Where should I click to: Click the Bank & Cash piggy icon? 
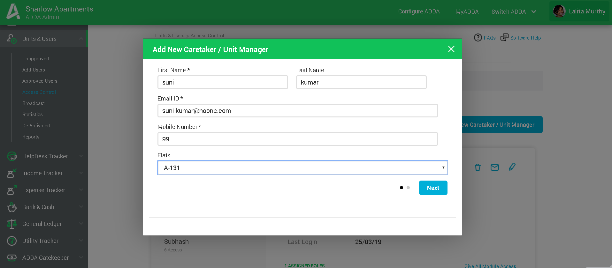coord(12,207)
